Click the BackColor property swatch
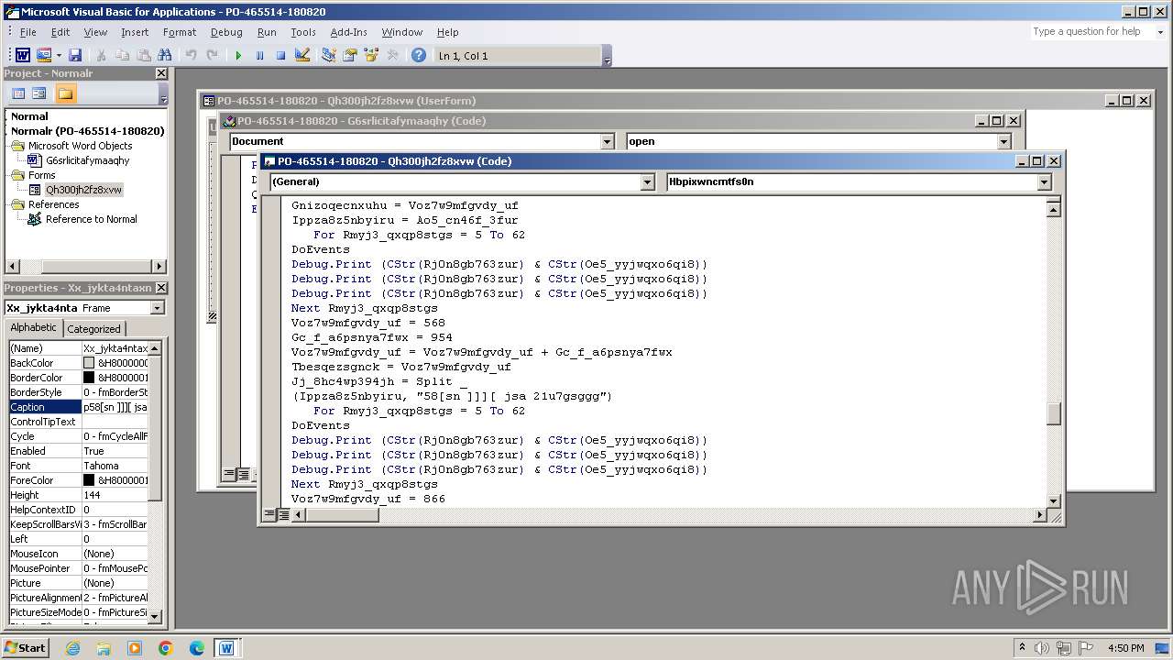Viewport: 1173px width, 660px height. tap(89, 363)
